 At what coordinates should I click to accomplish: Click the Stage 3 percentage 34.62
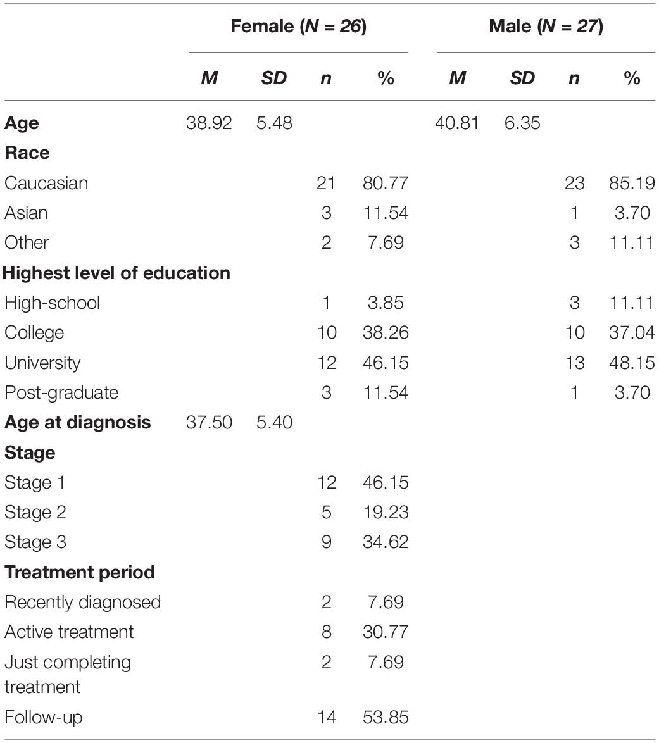[386, 542]
